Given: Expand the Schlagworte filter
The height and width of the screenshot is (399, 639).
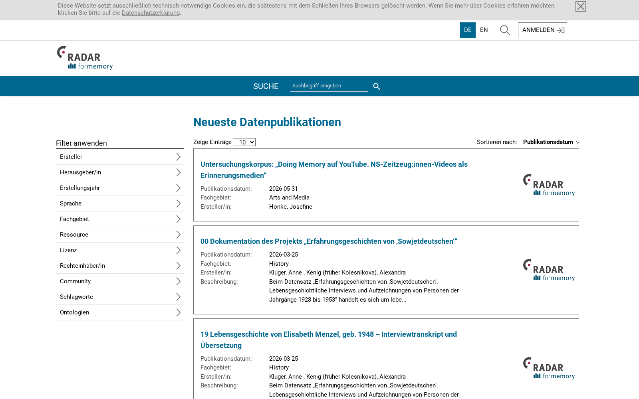Looking at the screenshot, I should click(x=120, y=297).
